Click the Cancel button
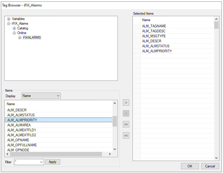Screen dimensions: 223x173 point(210,166)
